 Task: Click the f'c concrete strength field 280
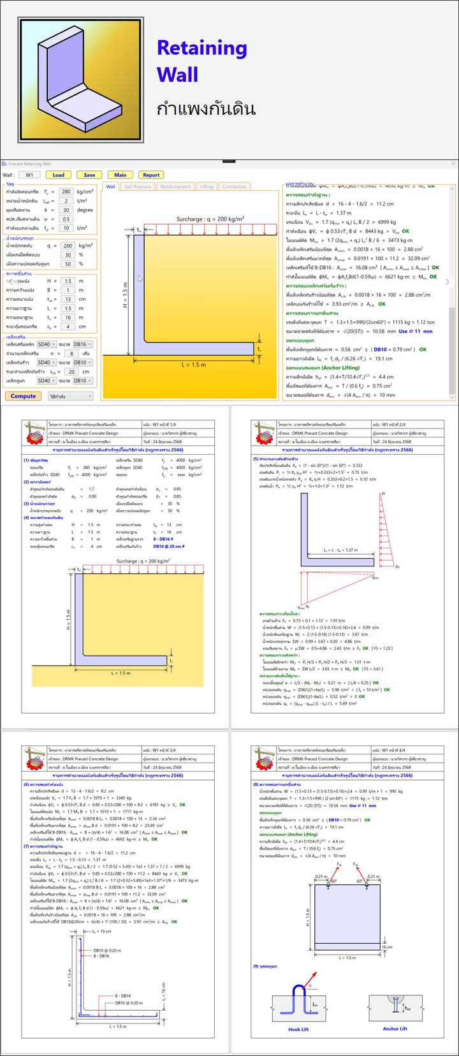[66, 191]
